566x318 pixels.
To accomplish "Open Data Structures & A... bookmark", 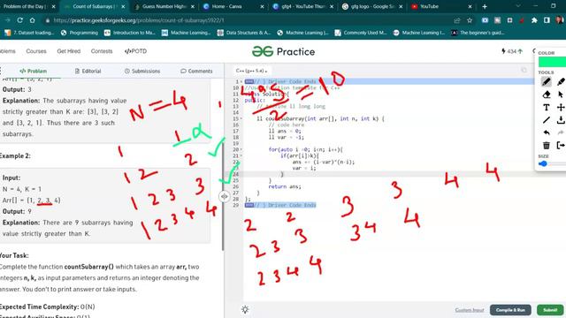I will pyautogui.click(x=244, y=33).
